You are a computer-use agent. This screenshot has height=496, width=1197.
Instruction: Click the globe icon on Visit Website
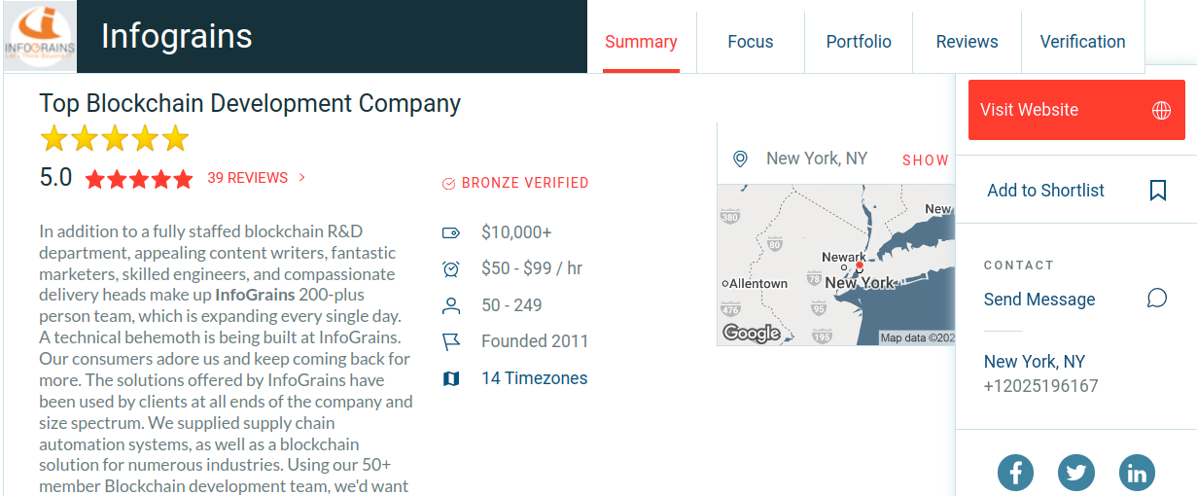point(1161,111)
